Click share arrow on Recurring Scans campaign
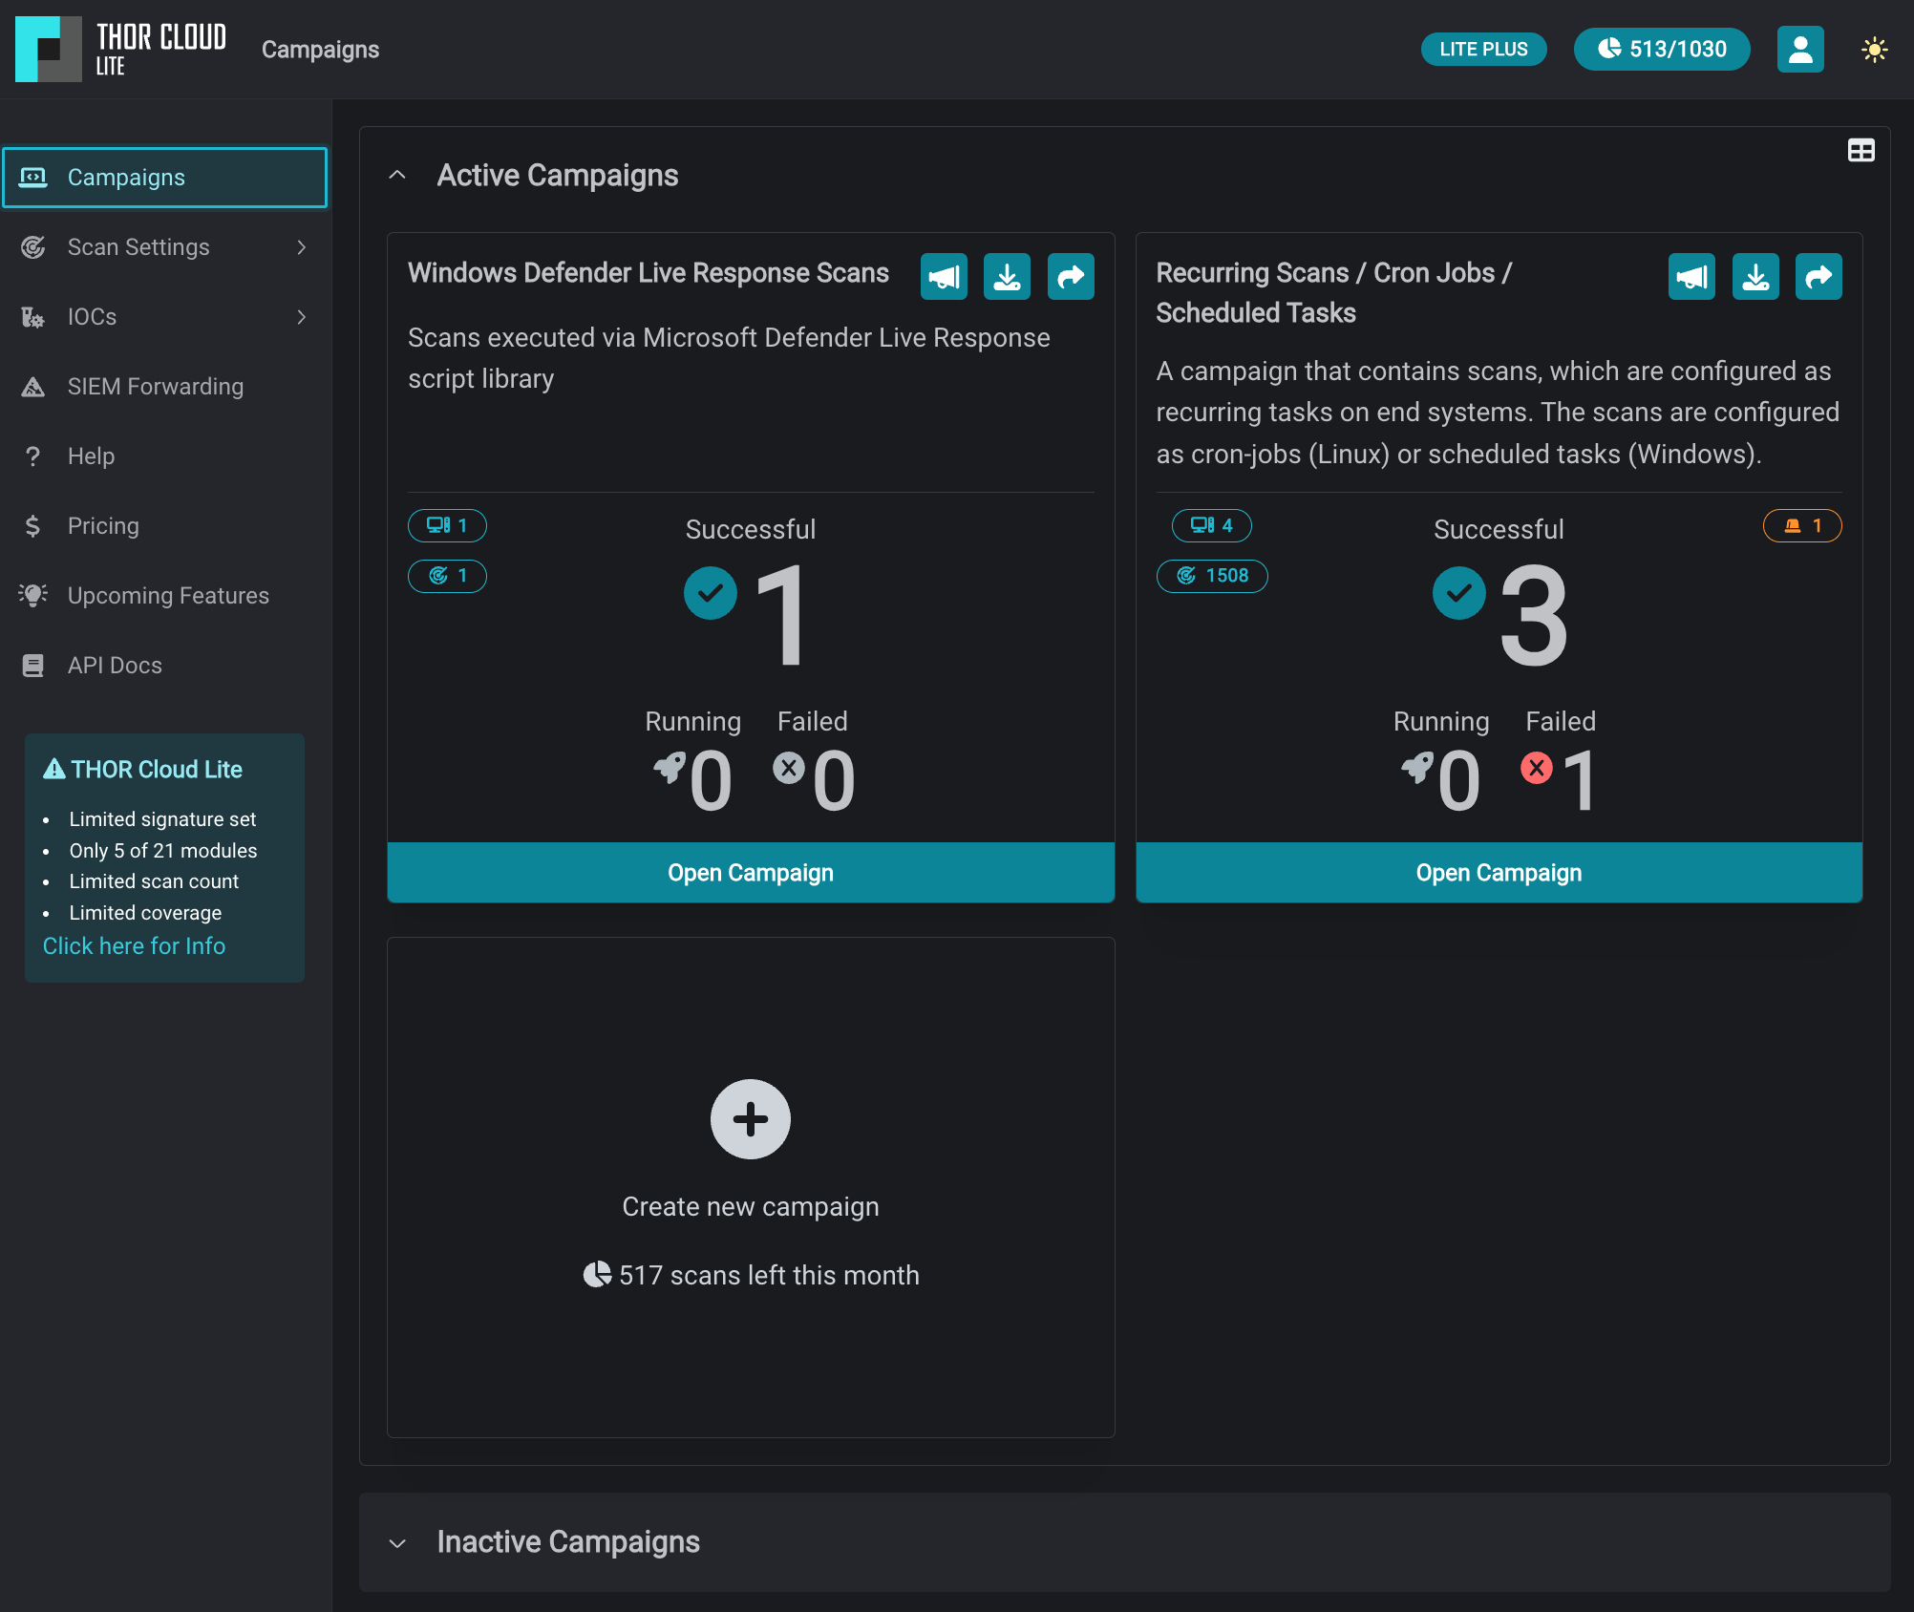This screenshot has width=1914, height=1612. pos(1818,277)
